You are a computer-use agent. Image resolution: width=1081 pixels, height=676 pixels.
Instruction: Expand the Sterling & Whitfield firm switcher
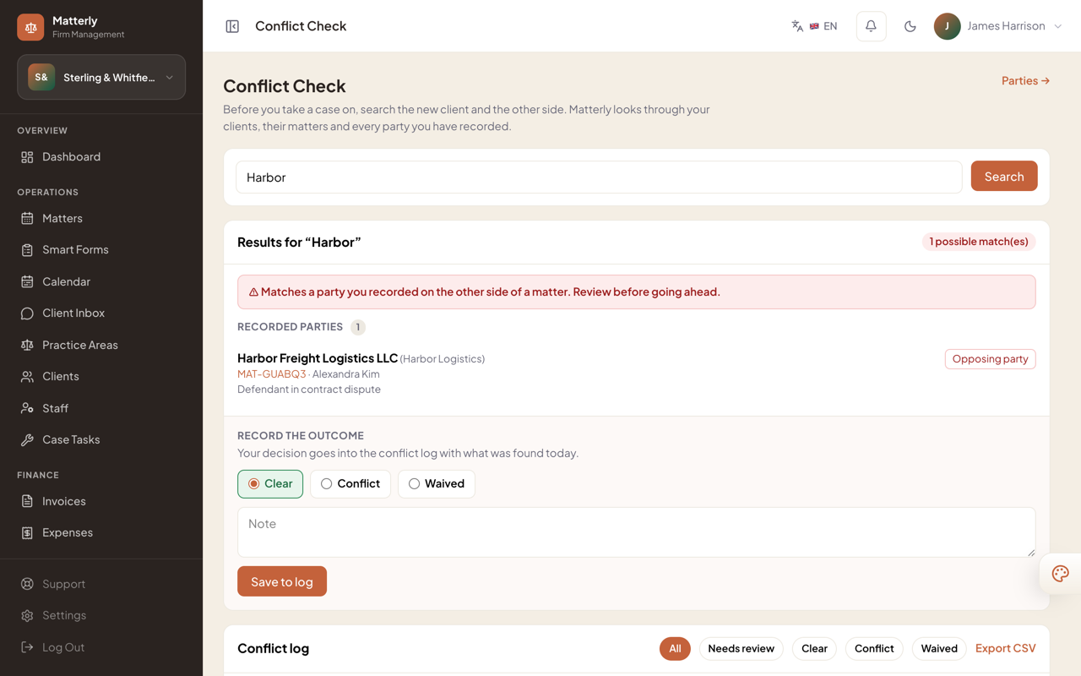[101, 78]
